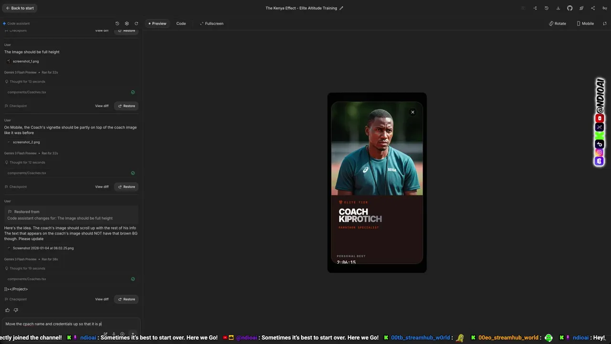
Task: Open chat history icon in Code assistant header
Action: [x=117, y=23]
